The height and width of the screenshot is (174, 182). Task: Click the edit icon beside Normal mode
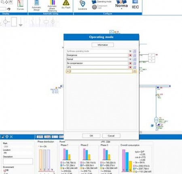click(x=134, y=59)
